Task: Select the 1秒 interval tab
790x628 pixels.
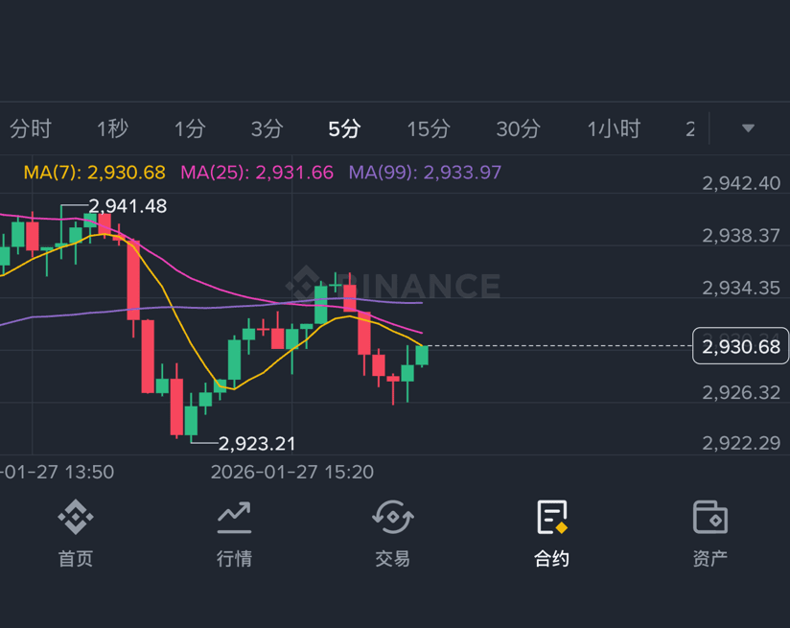Action: point(112,129)
